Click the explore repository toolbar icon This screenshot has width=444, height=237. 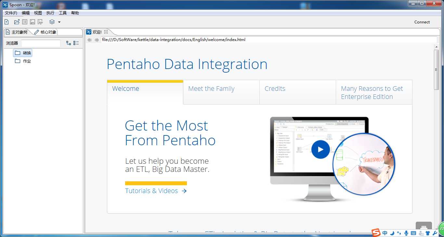tap(25, 22)
